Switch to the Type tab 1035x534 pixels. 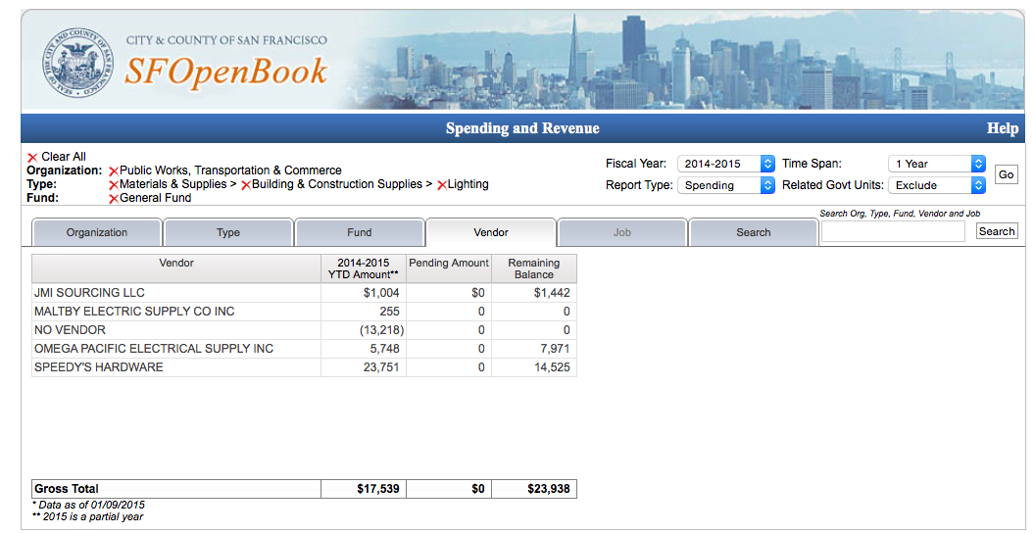tap(228, 232)
